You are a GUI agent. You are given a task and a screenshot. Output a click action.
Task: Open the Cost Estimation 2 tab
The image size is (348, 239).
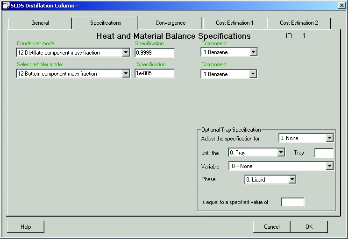pos(299,23)
